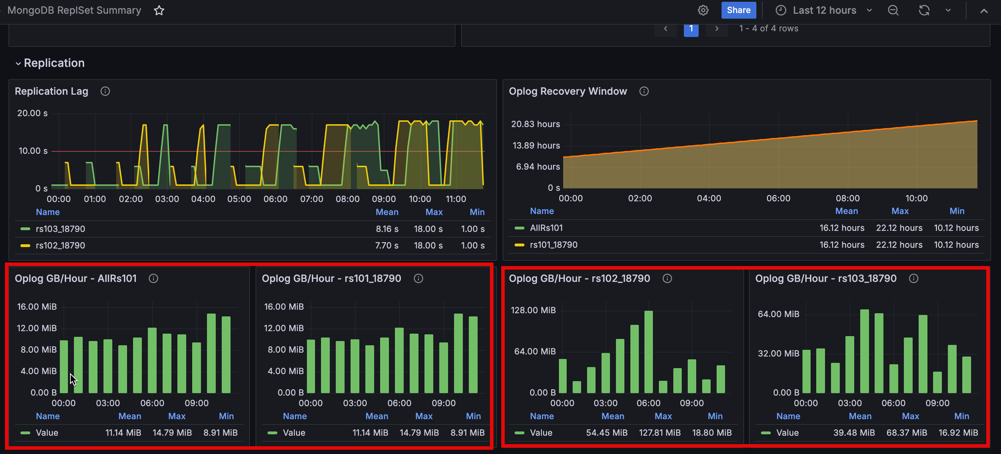Click the time range refresh dropdown arrow
The height and width of the screenshot is (454, 1001).
click(948, 10)
